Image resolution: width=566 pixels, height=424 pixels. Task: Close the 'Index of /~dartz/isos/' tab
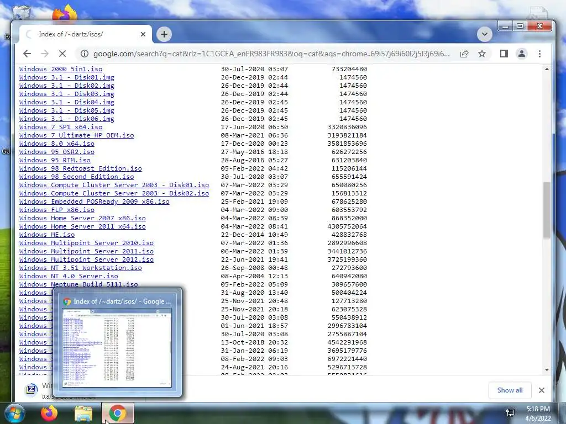(143, 34)
